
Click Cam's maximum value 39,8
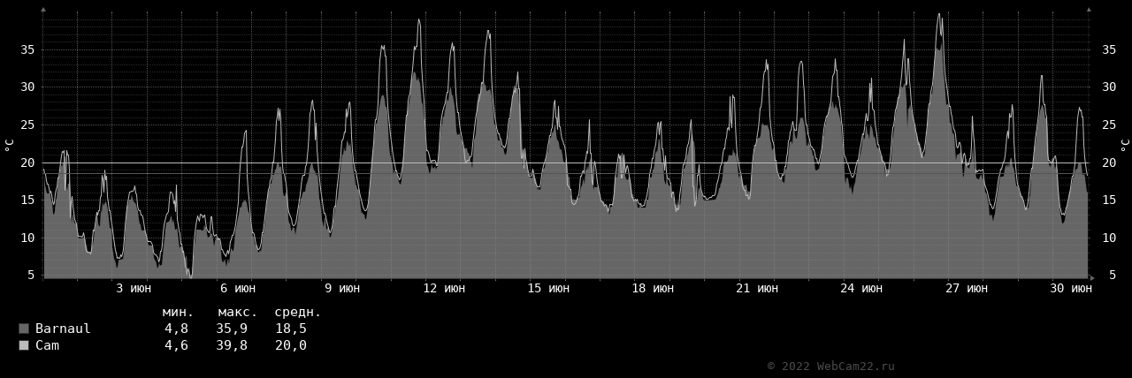(x=232, y=345)
